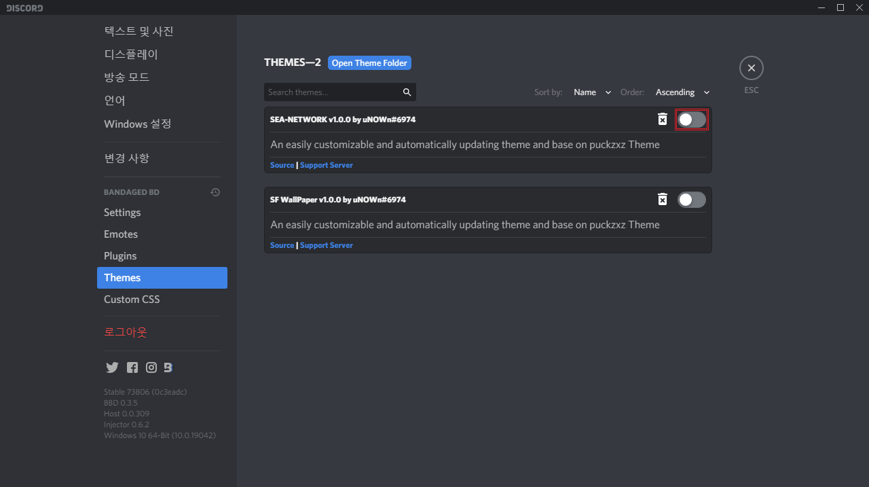Image resolution: width=869 pixels, height=487 pixels.
Task: Click the SF WallPaper theme description text
Action: [465, 225]
